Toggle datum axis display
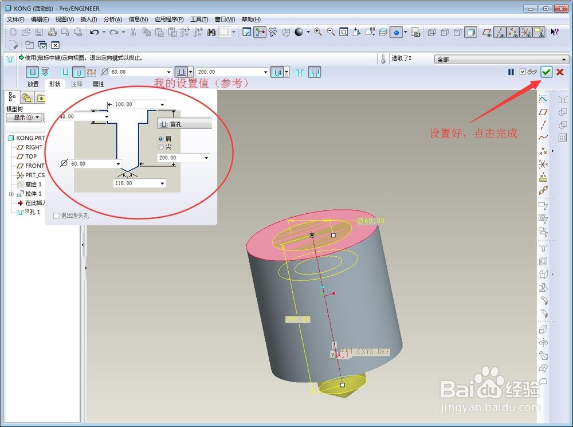Screen dimensions: 573x427 (500, 32)
